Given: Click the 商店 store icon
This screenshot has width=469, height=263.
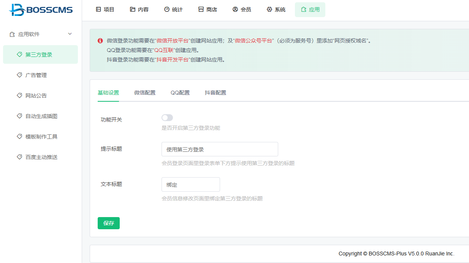Looking at the screenshot, I should [201, 9].
